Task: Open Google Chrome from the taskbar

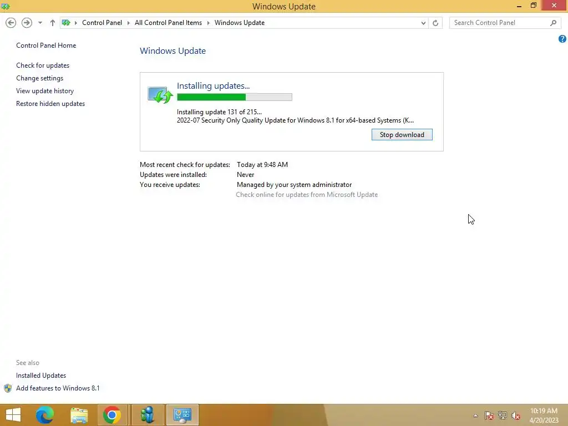Action: pos(112,415)
